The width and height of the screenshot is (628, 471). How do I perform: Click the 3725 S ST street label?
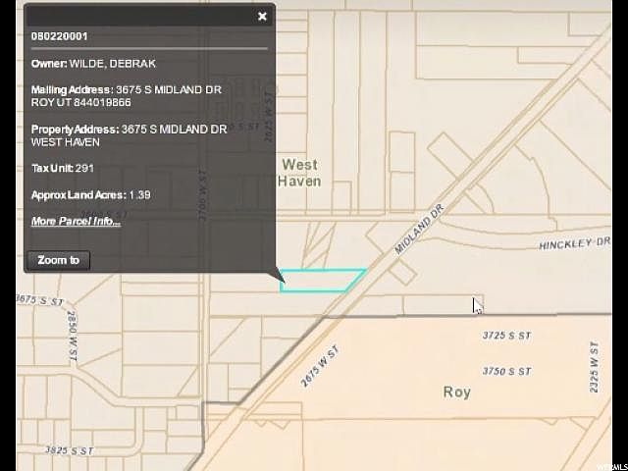coord(506,336)
